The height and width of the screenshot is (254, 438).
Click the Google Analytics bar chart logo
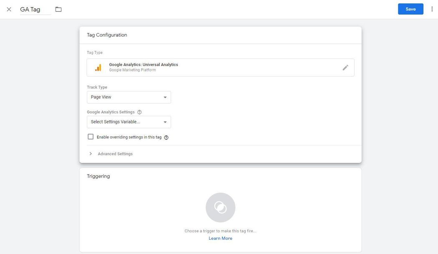[98, 68]
